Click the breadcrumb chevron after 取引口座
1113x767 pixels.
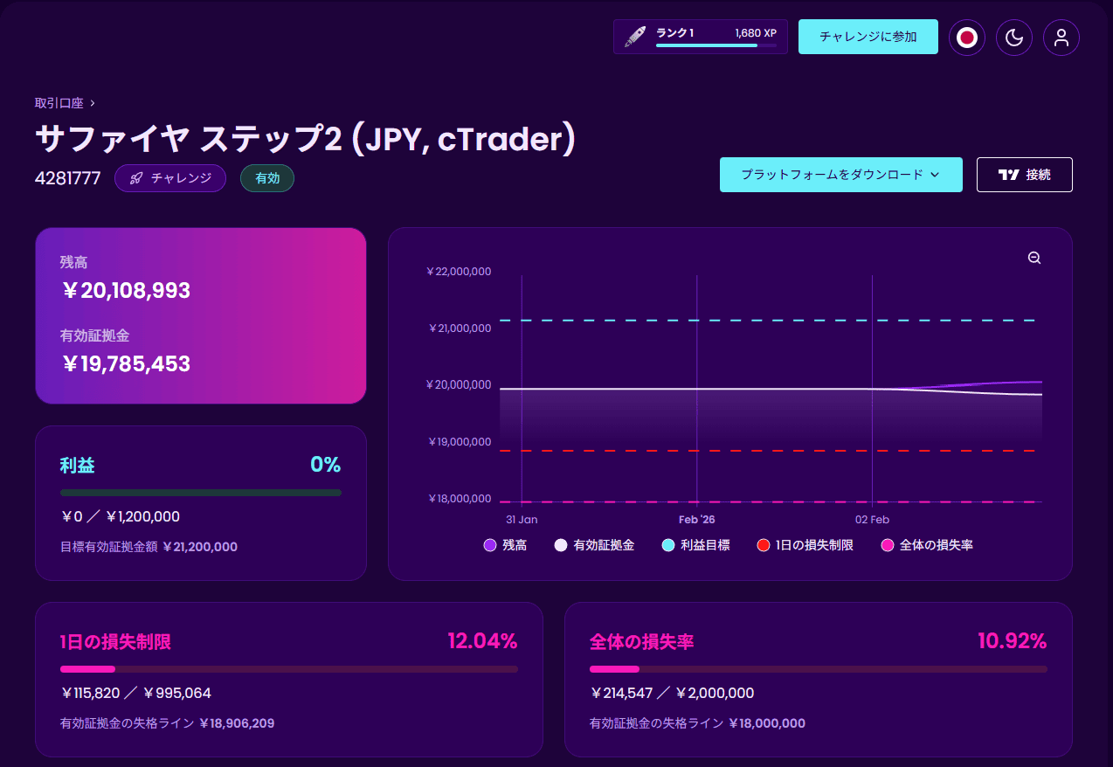pyautogui.click(x=93, y=103)
